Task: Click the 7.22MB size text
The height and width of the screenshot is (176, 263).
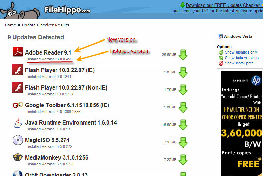Action: pyautogui.click(x=170, y=160)
